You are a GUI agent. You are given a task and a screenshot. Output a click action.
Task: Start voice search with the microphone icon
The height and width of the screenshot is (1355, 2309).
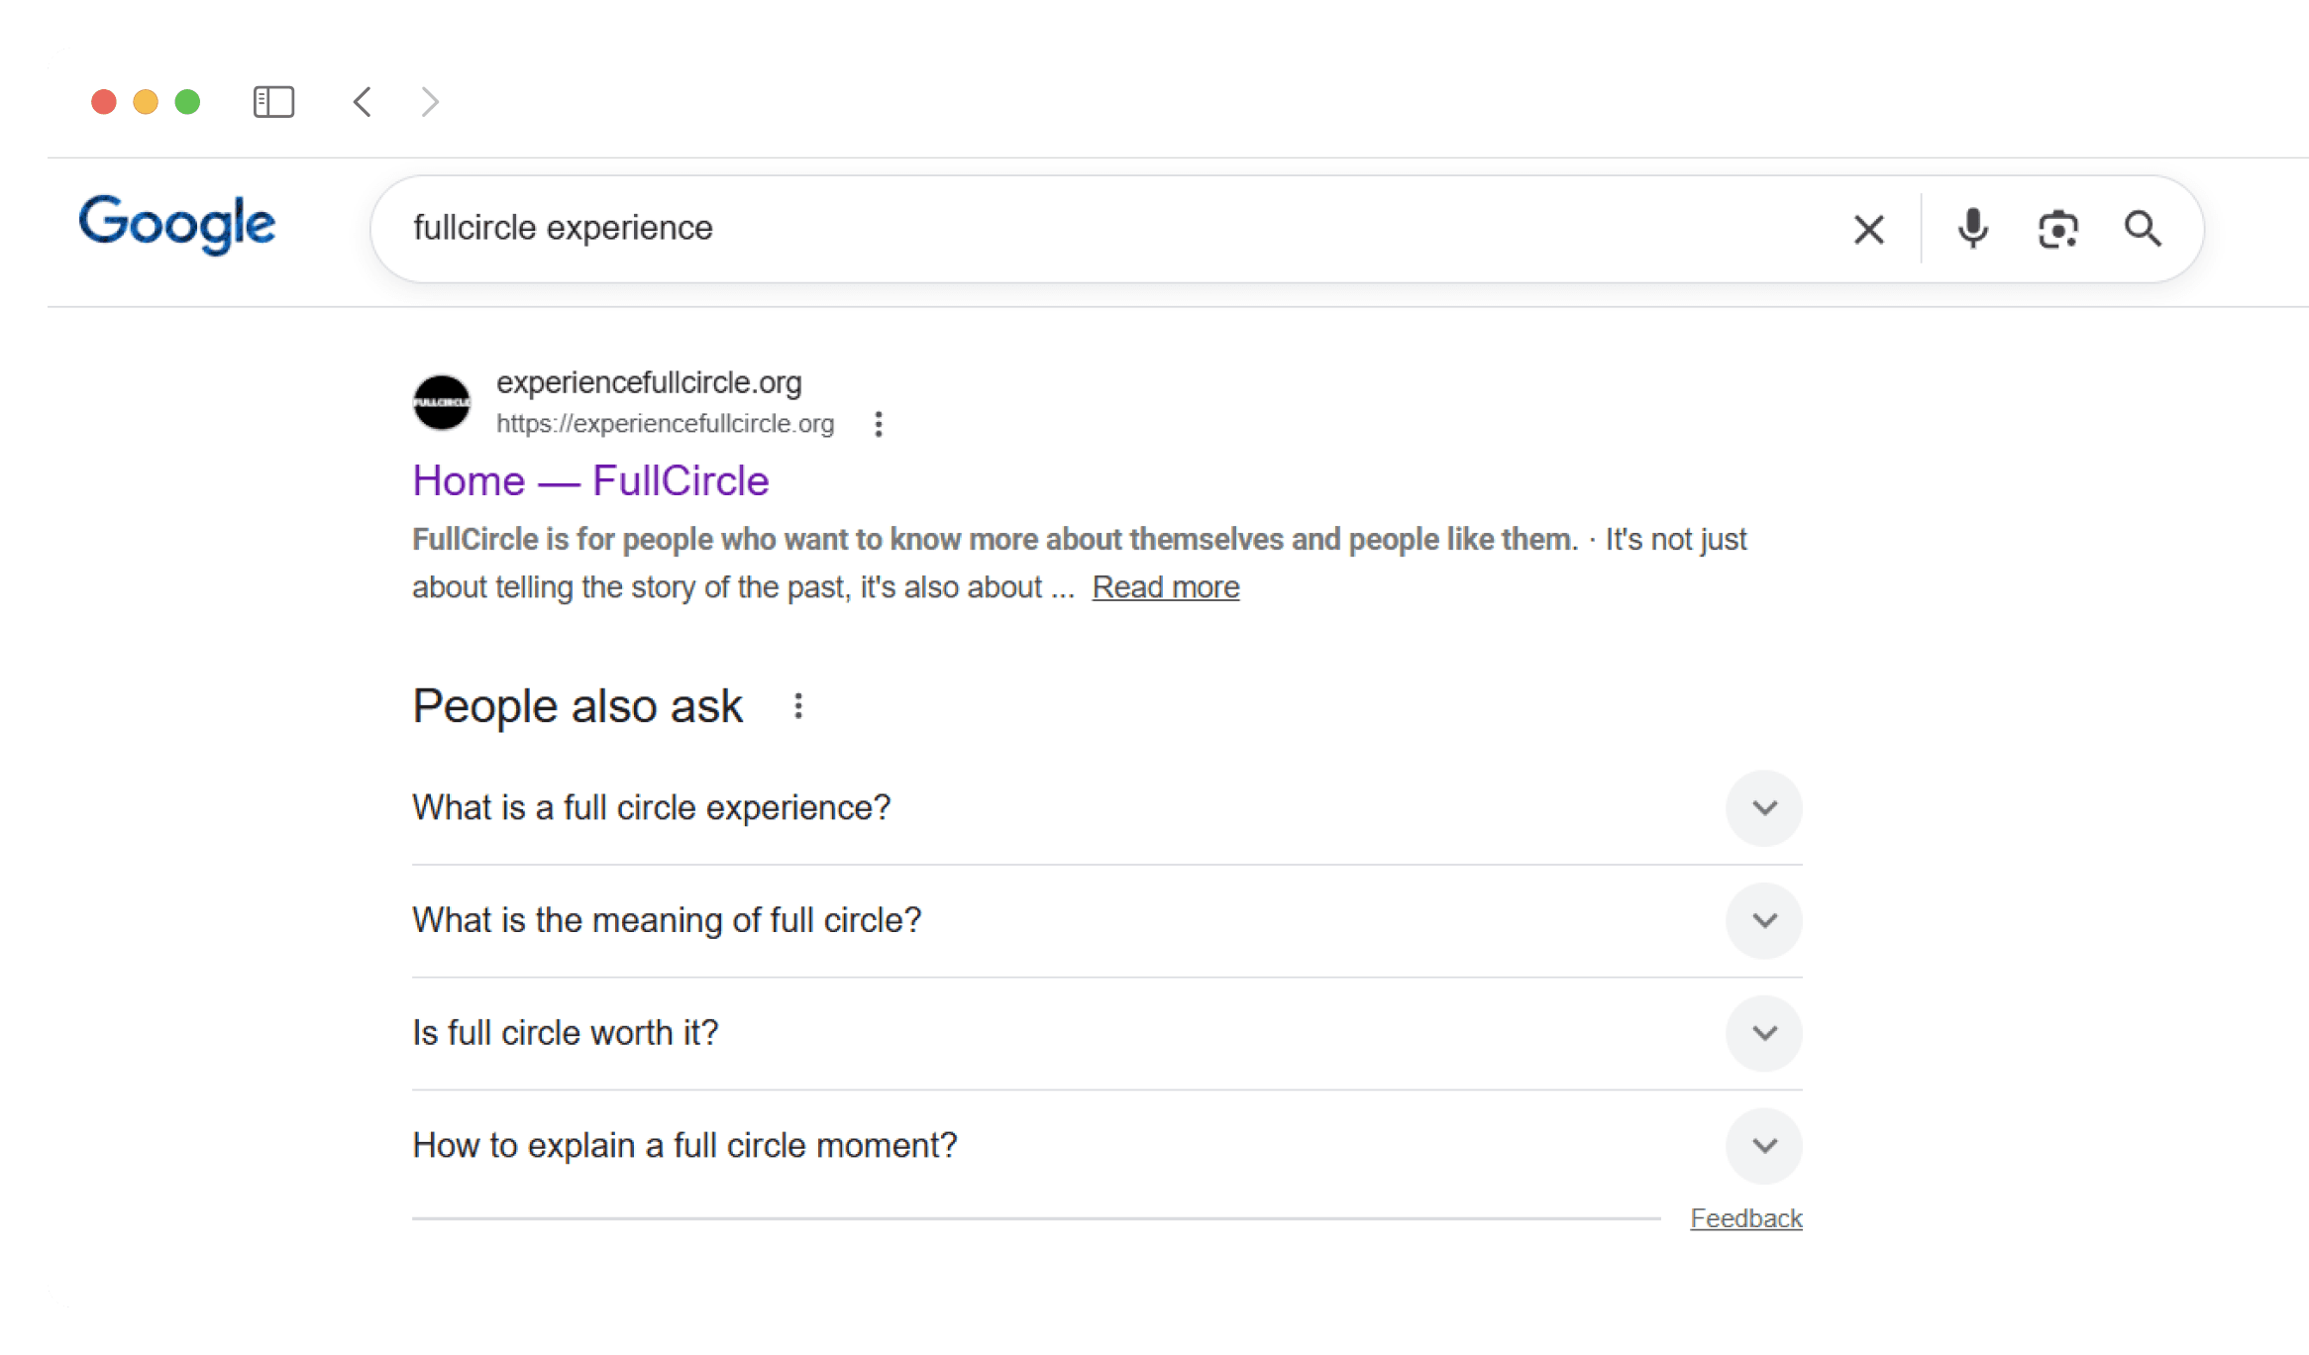coord(1972,229)
